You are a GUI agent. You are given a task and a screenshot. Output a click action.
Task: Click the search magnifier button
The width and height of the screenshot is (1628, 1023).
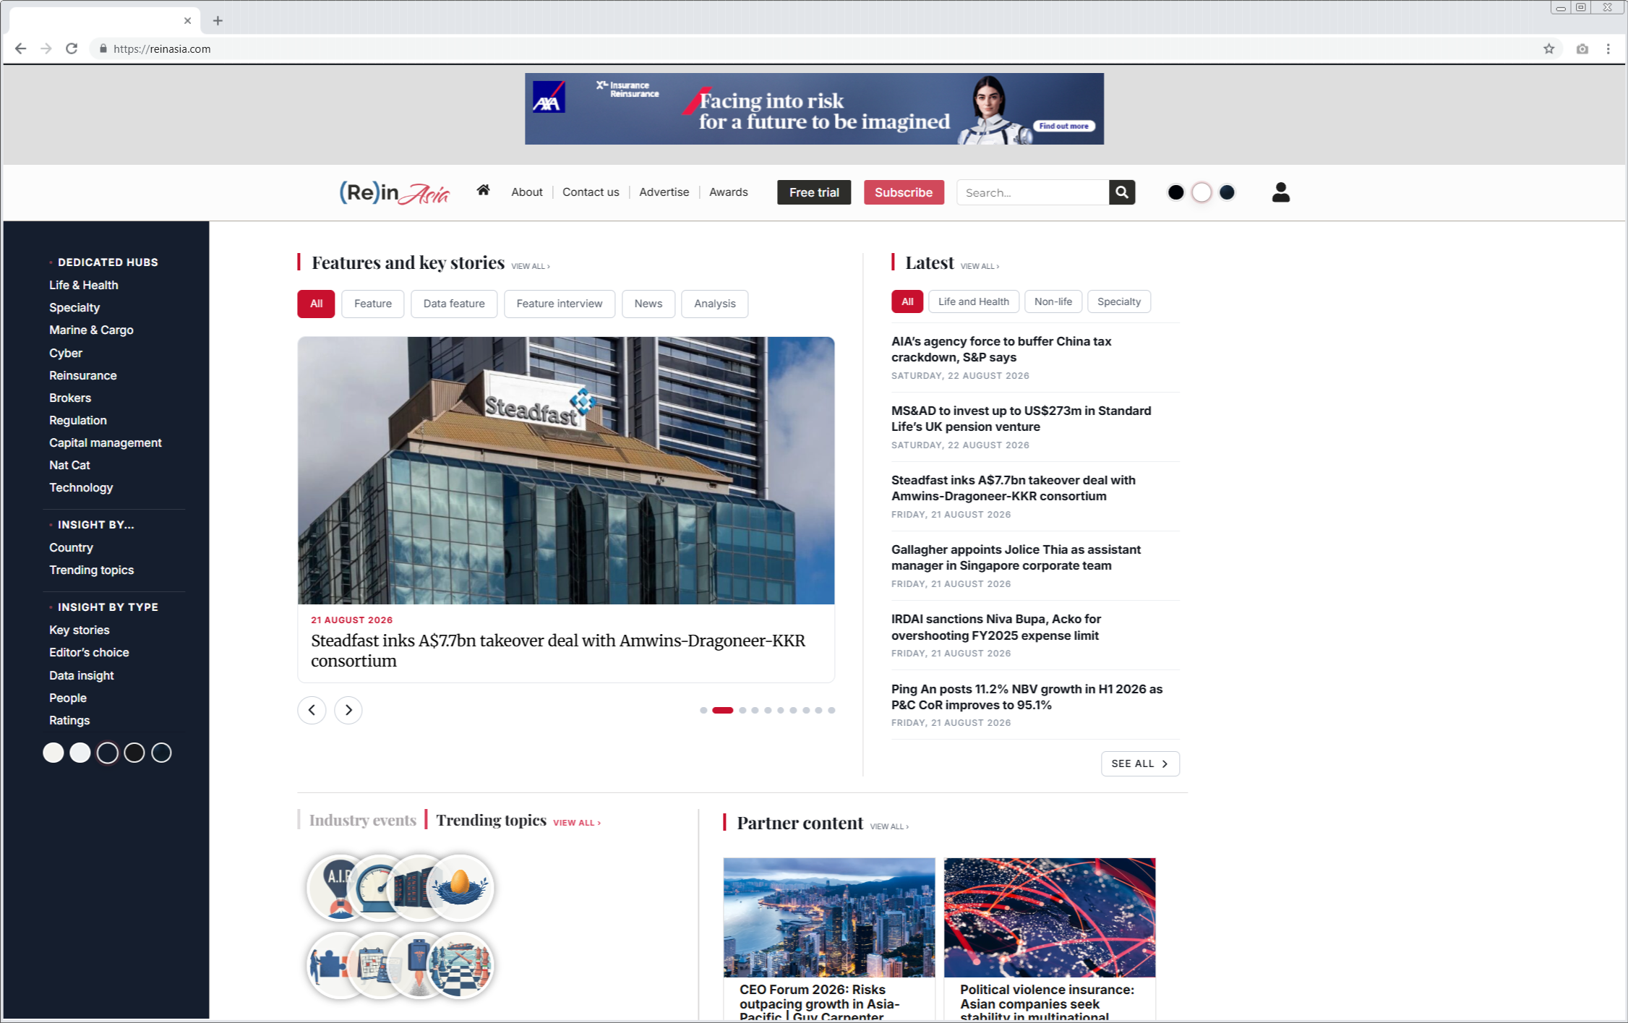pos(1121,192)
